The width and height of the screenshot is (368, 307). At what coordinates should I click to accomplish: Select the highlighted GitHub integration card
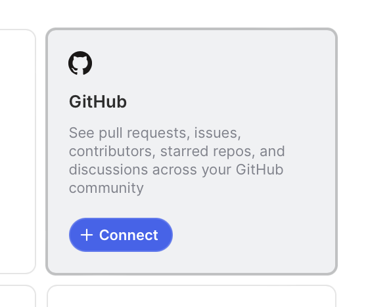coord(191,152)
